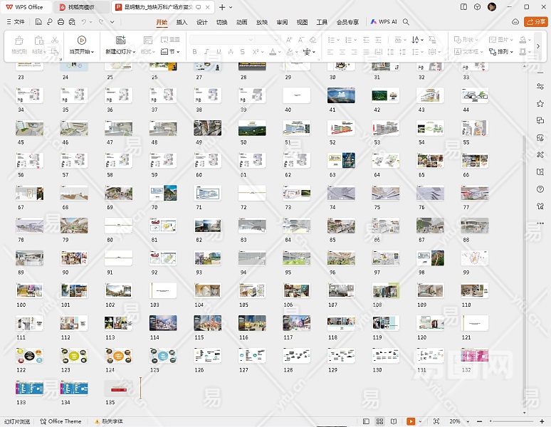The height and width of the screenshot is (427, 551).
Task: Switch to slide sorter view
Action: pyautogui.click(x=380, y=421)
